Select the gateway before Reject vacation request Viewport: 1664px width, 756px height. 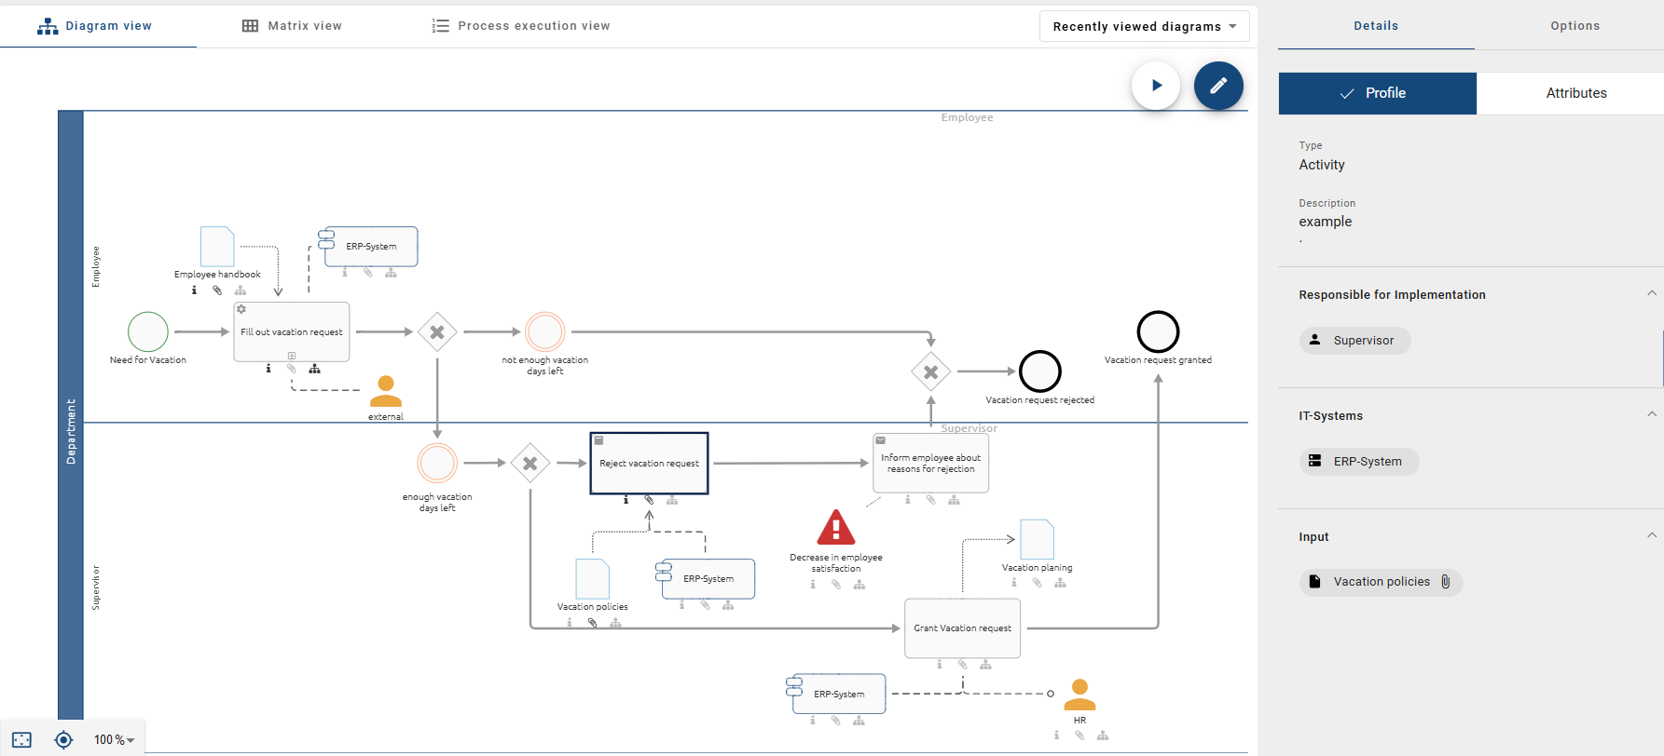[530, 463]
